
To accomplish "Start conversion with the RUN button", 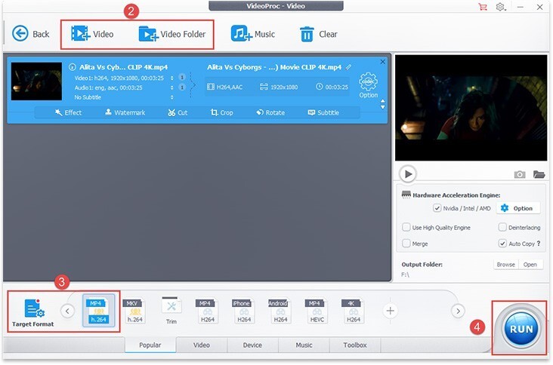I will (521, 329).
